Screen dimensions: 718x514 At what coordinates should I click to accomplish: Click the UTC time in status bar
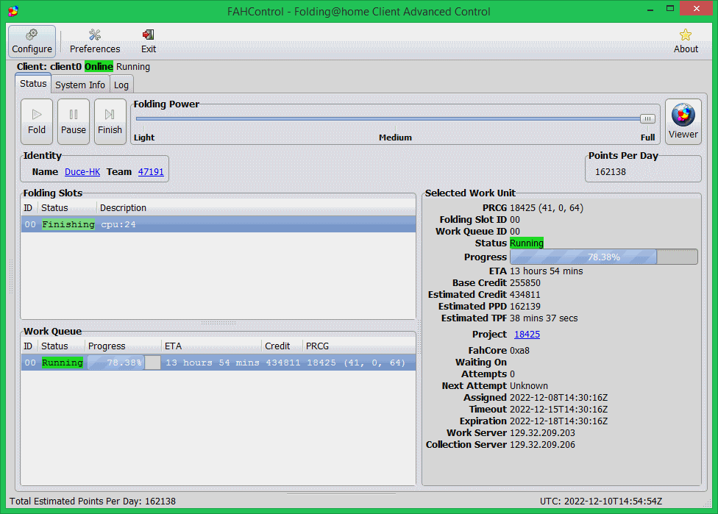601,501
